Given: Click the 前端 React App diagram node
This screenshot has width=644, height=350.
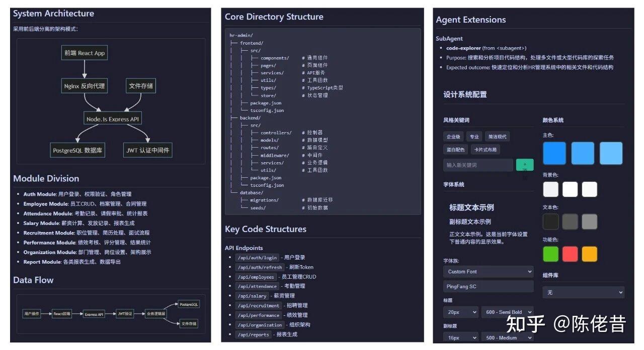Looking at the screenshot, I should pyautogui.click(x=85, y=53).
